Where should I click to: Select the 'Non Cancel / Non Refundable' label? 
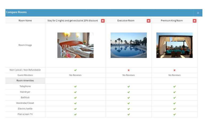coord(25,70)
